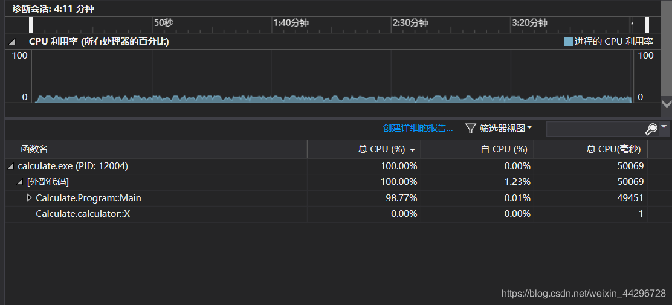Click the scroll-down chevron beside the graph
The width and height of the screenshot is (672, 305).
[667, 104]
